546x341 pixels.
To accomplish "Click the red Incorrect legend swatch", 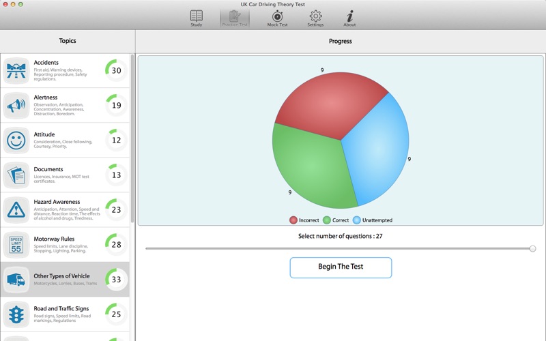I will (x=293, y=220).
